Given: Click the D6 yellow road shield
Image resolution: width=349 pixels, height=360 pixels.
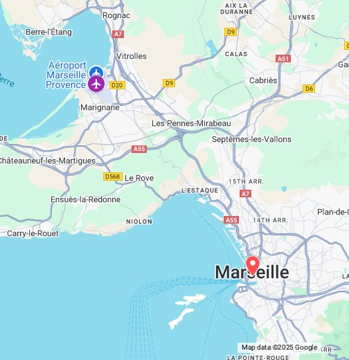Looking at the screenshot, I should (x=309, y=89).
